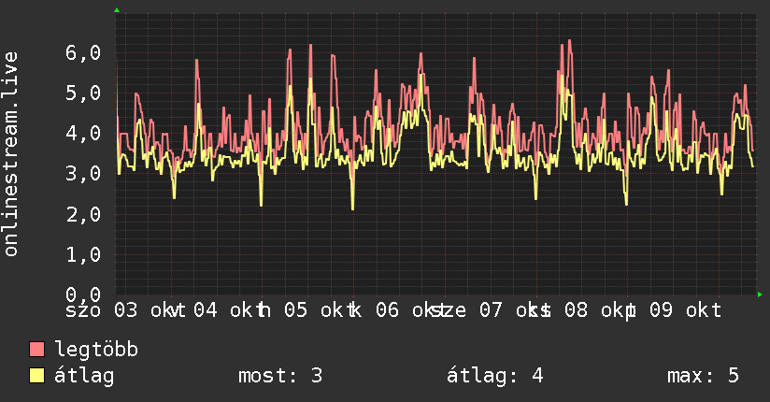Click the '05 okt' date label
The height and width of the screenshot is (402, 770).
click(x=321, y=310)
